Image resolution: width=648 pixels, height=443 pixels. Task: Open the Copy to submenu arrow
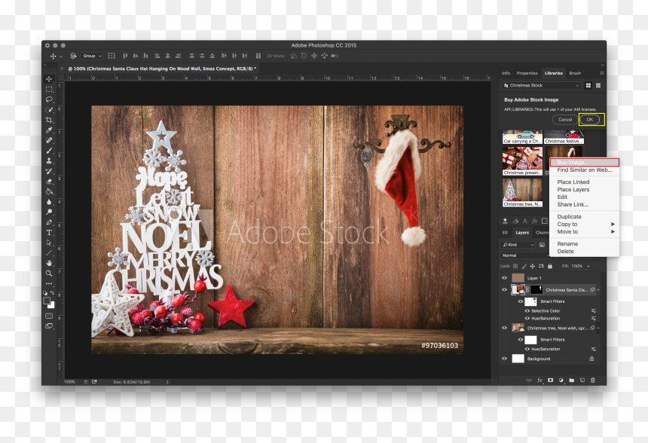point(613,224)
